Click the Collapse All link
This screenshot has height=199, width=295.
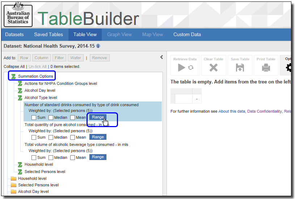(x=14, y=66)
